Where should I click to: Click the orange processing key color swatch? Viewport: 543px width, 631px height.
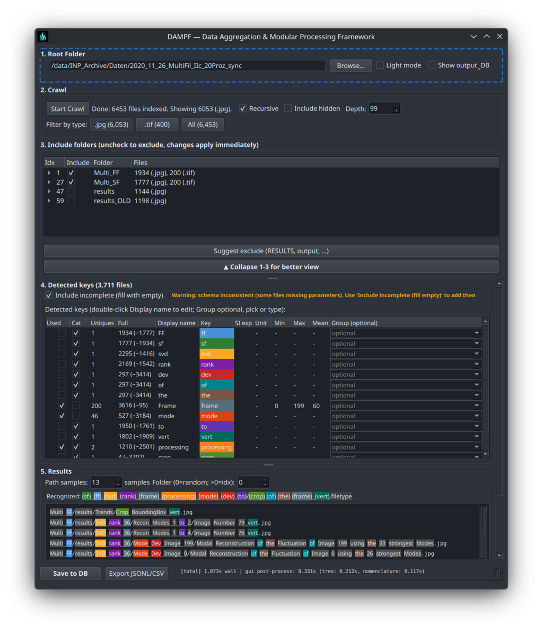pyautogui.click(x=217, y=447)
